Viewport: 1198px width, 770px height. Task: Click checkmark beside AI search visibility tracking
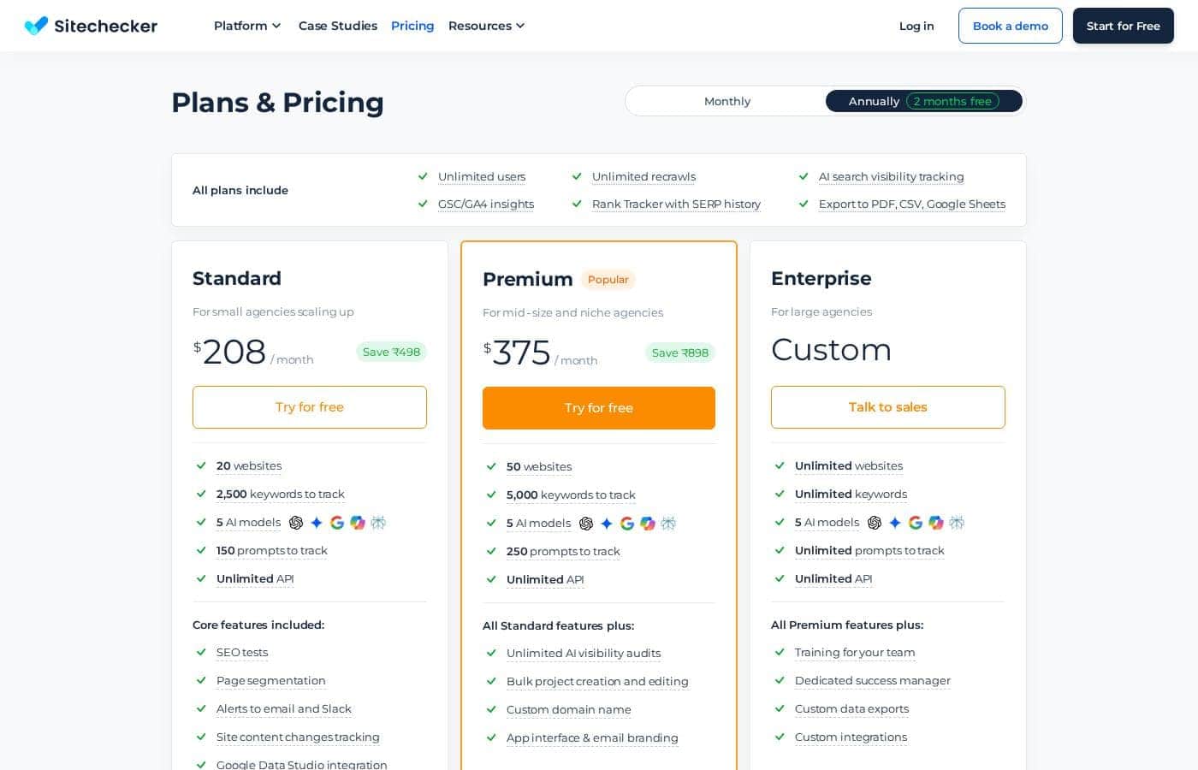804,176
